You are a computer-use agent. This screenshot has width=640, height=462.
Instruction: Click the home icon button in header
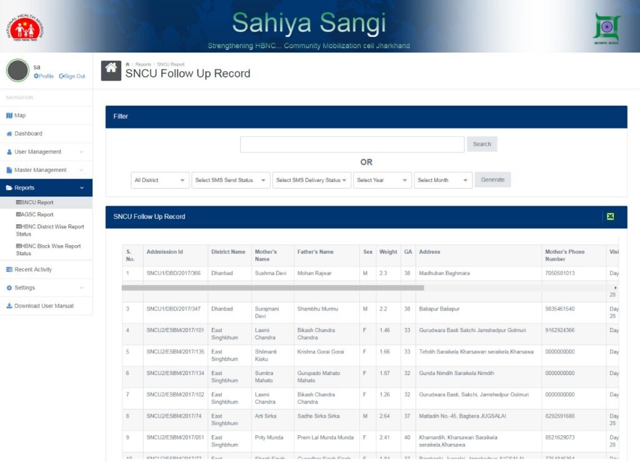click(x=111, y=69)
